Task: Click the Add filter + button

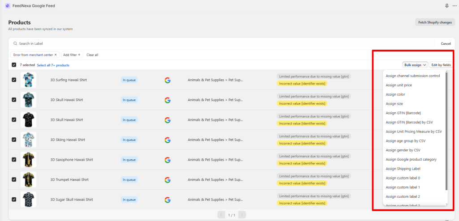Action: pyautogui.click(x=72, y=55)
